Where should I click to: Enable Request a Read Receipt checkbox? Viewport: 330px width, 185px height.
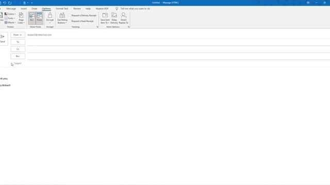[70, 21]
